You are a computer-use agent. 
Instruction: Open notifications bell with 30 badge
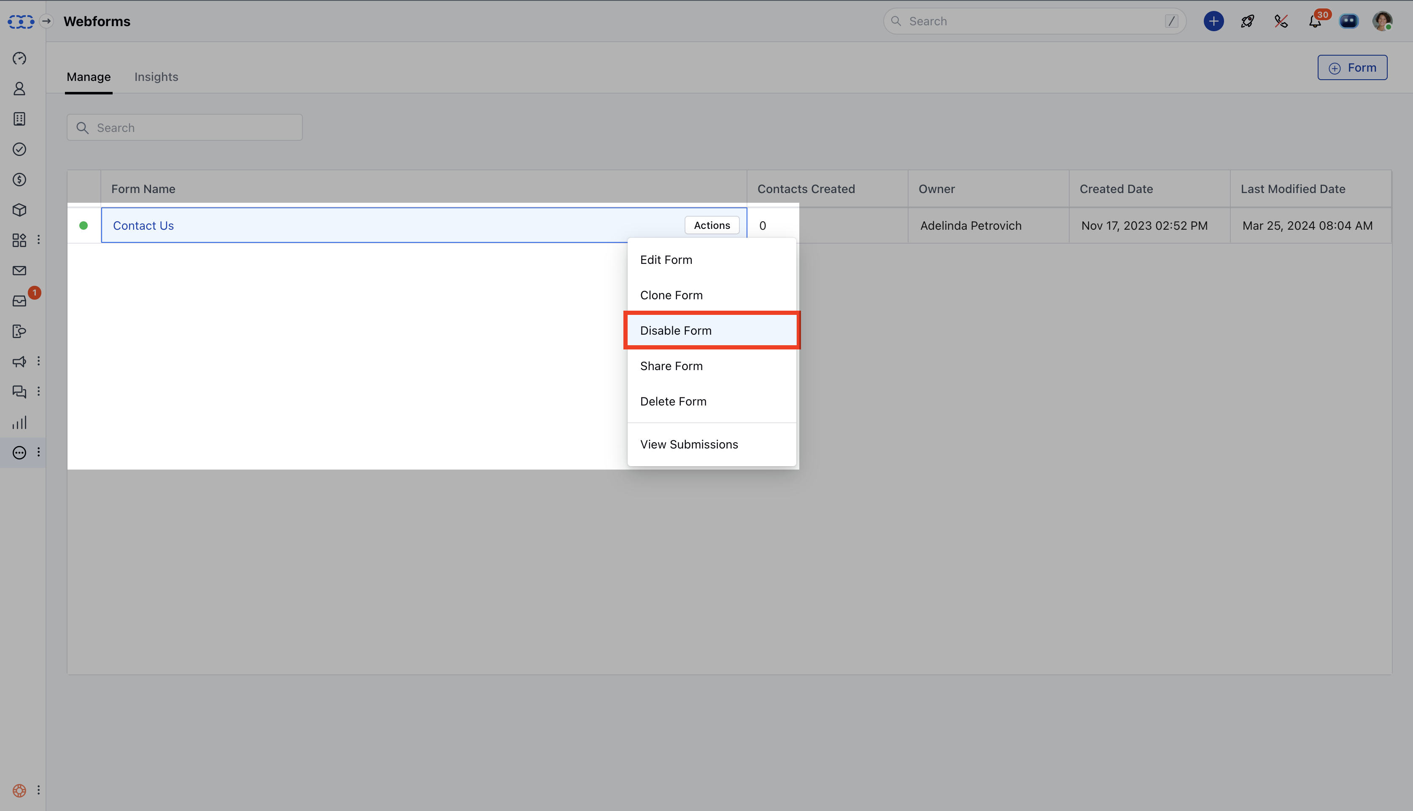[x=1315, y=21]
